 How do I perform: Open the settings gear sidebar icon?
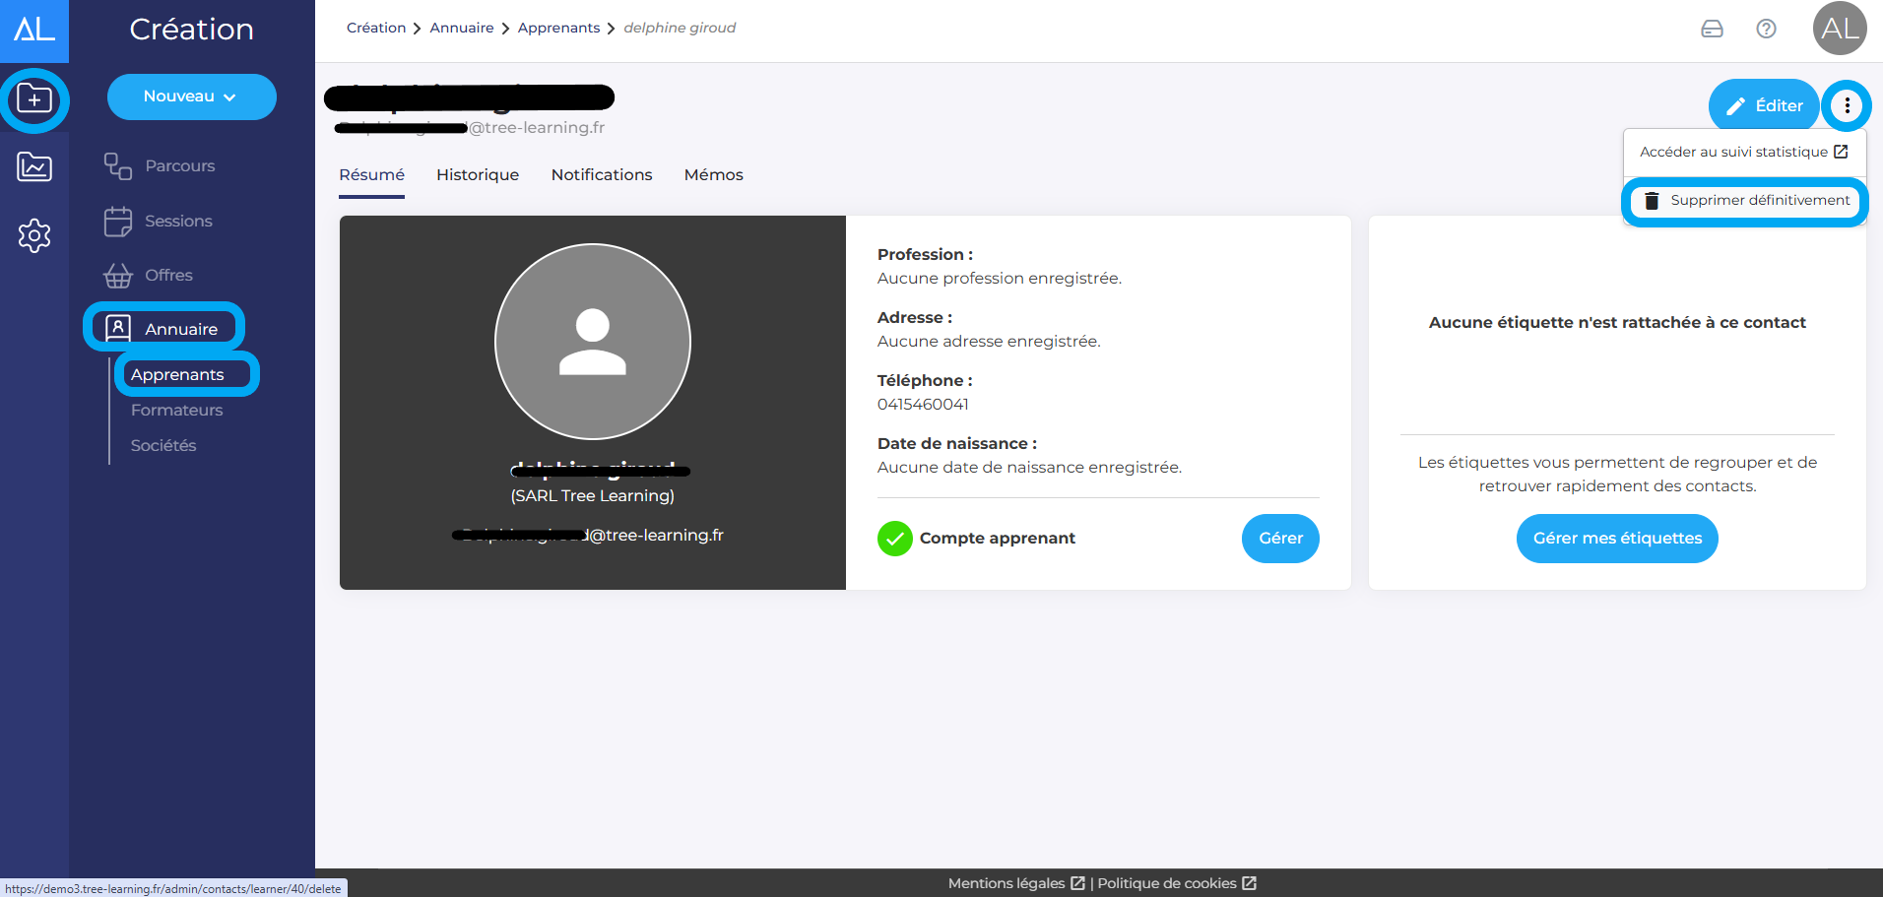point(34,235)
